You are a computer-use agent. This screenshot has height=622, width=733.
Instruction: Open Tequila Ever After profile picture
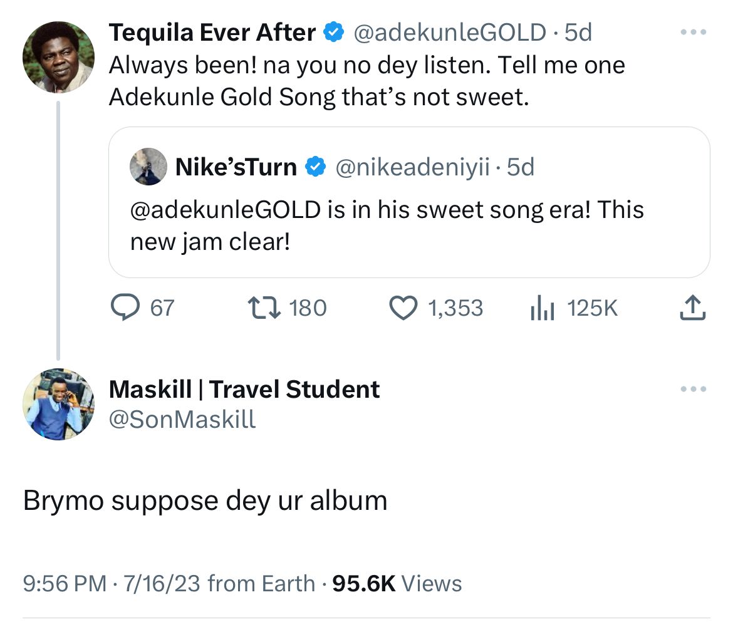58,57
